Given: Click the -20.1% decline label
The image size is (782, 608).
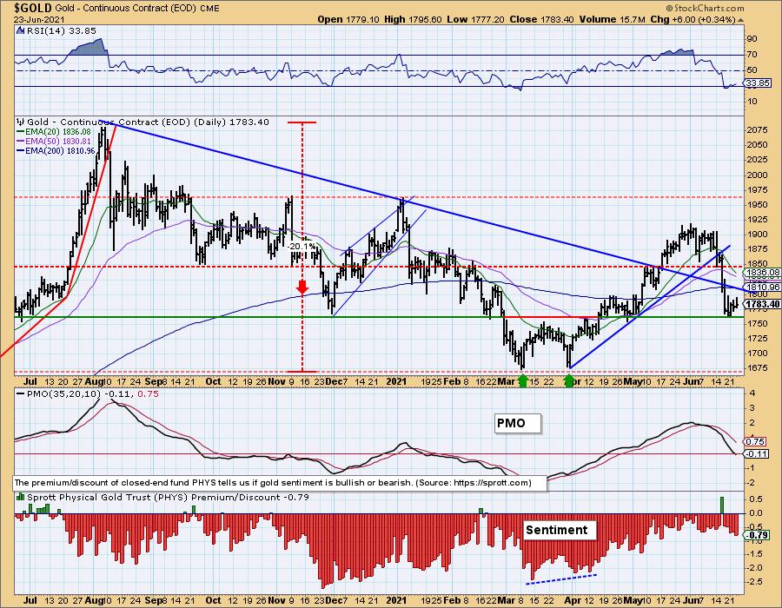Looking at the screenshot, I should 302,246.
